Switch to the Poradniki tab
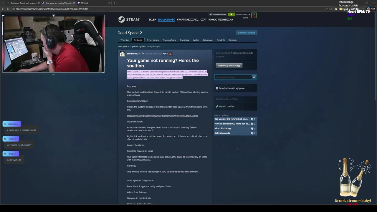Screen dimensions: 377x212 click(221, 40)
